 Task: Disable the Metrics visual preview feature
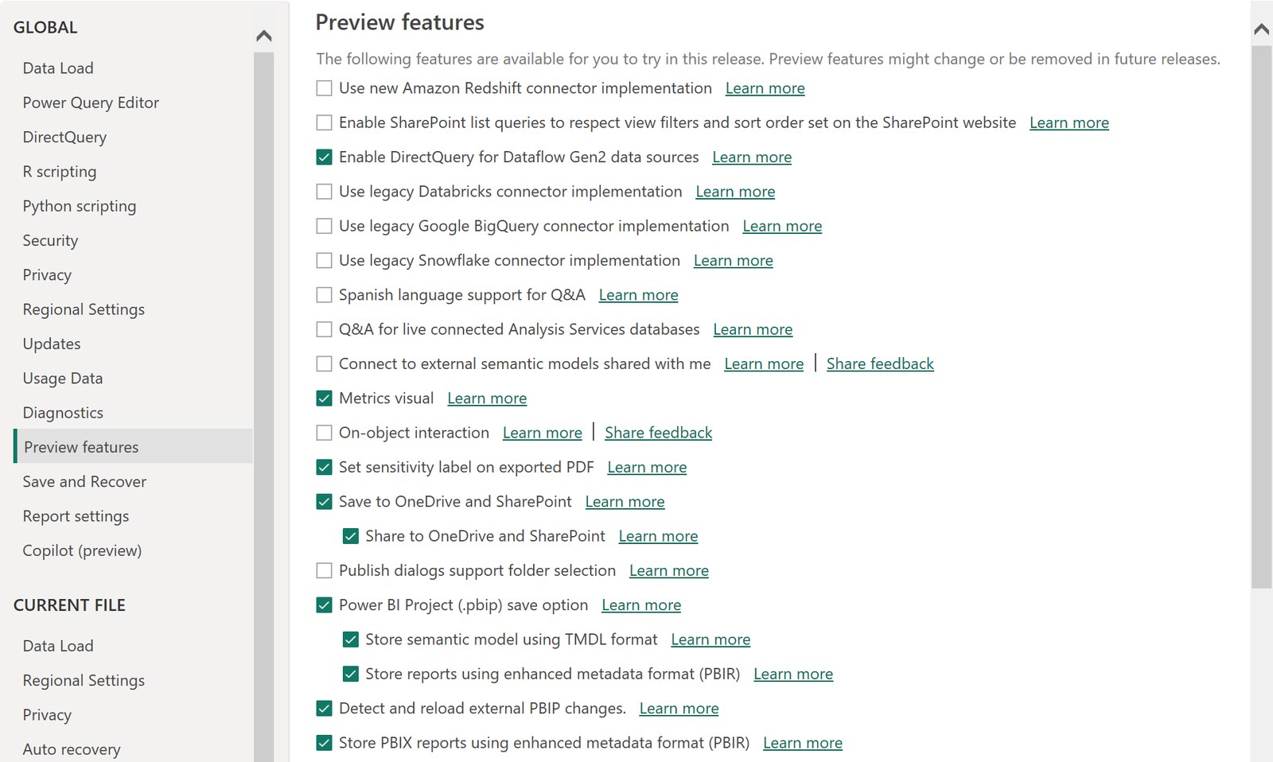click(x=324, y=398)
